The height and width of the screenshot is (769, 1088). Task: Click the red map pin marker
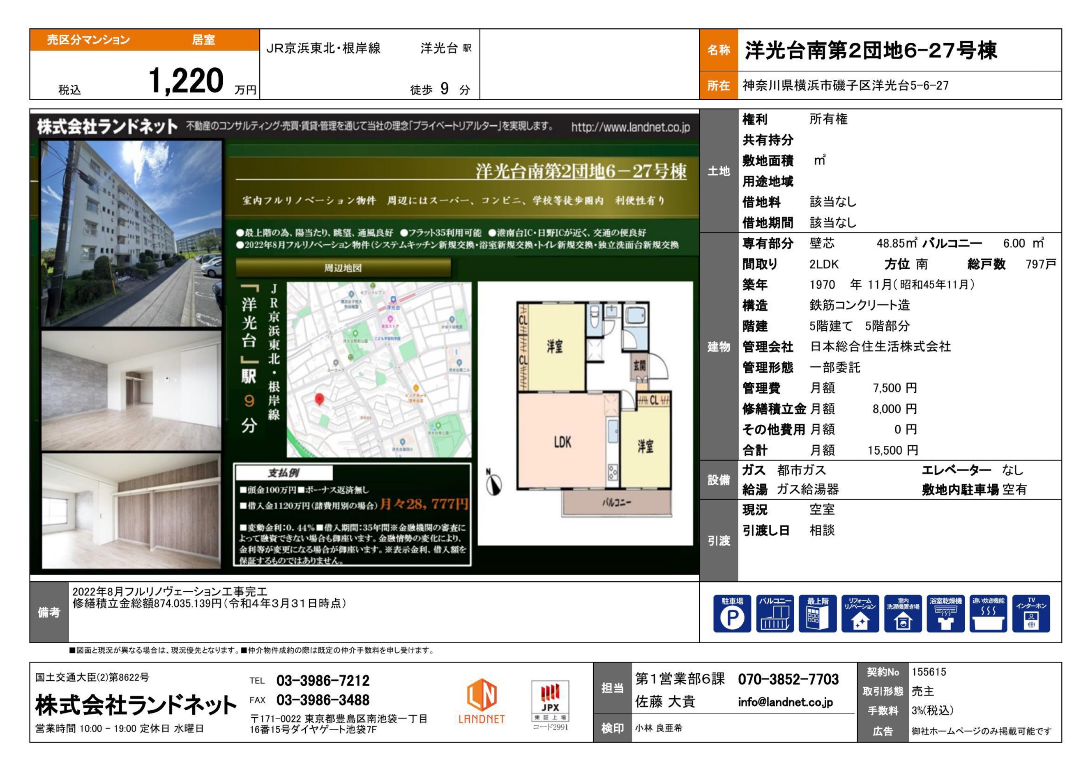319,399
